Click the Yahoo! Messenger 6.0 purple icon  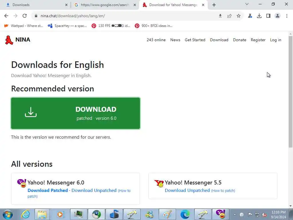tap(22, 183)
